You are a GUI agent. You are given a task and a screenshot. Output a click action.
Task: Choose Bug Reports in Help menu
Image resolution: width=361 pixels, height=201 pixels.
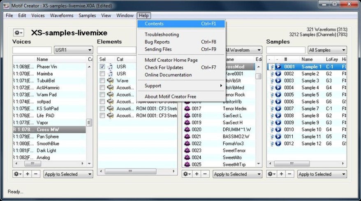pos(181,42)
